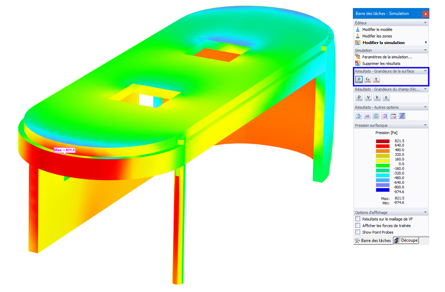Collapse the Options d'affichage section
The image size is (445, 292).
point(425,212)
